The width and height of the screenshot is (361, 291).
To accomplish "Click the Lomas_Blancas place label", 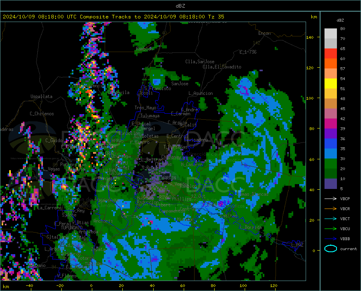I will (x=253, y=194).
